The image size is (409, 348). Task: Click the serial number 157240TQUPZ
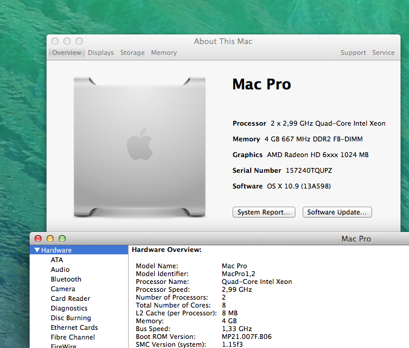[x=309, y=170]
